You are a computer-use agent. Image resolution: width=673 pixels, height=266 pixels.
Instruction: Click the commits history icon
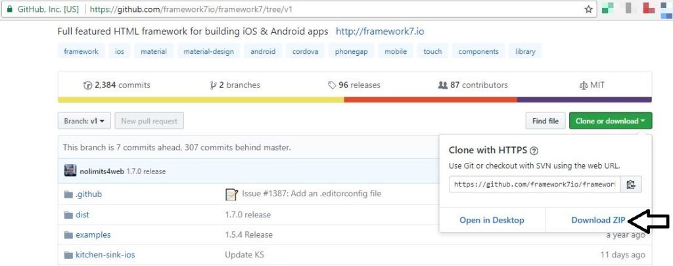(x=87, y=85)
